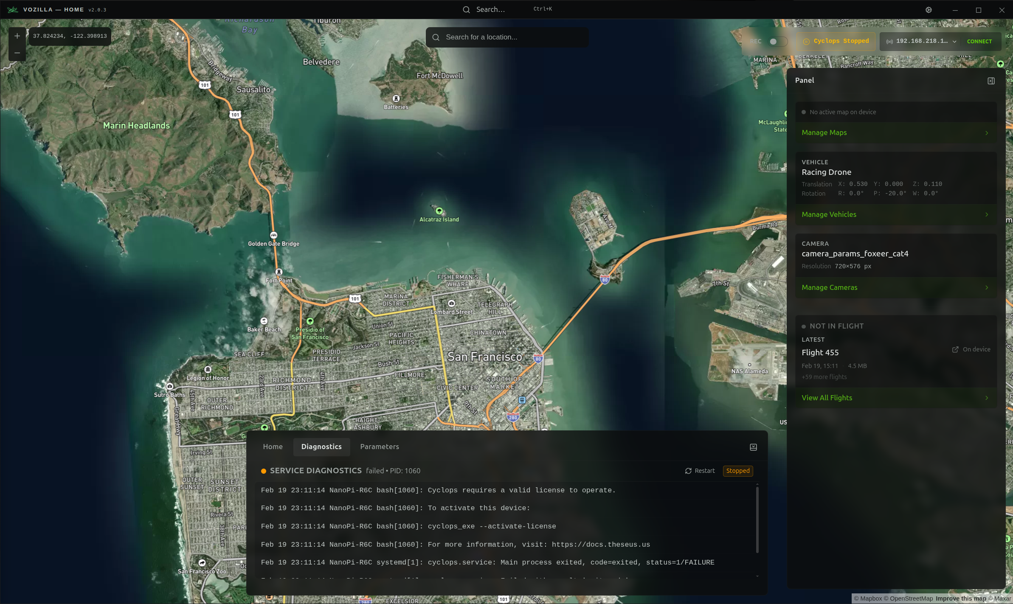Viewport: 1013px width, 604px height.
Task: Open Flight 455 On device link icon
Action: [955, 349]
